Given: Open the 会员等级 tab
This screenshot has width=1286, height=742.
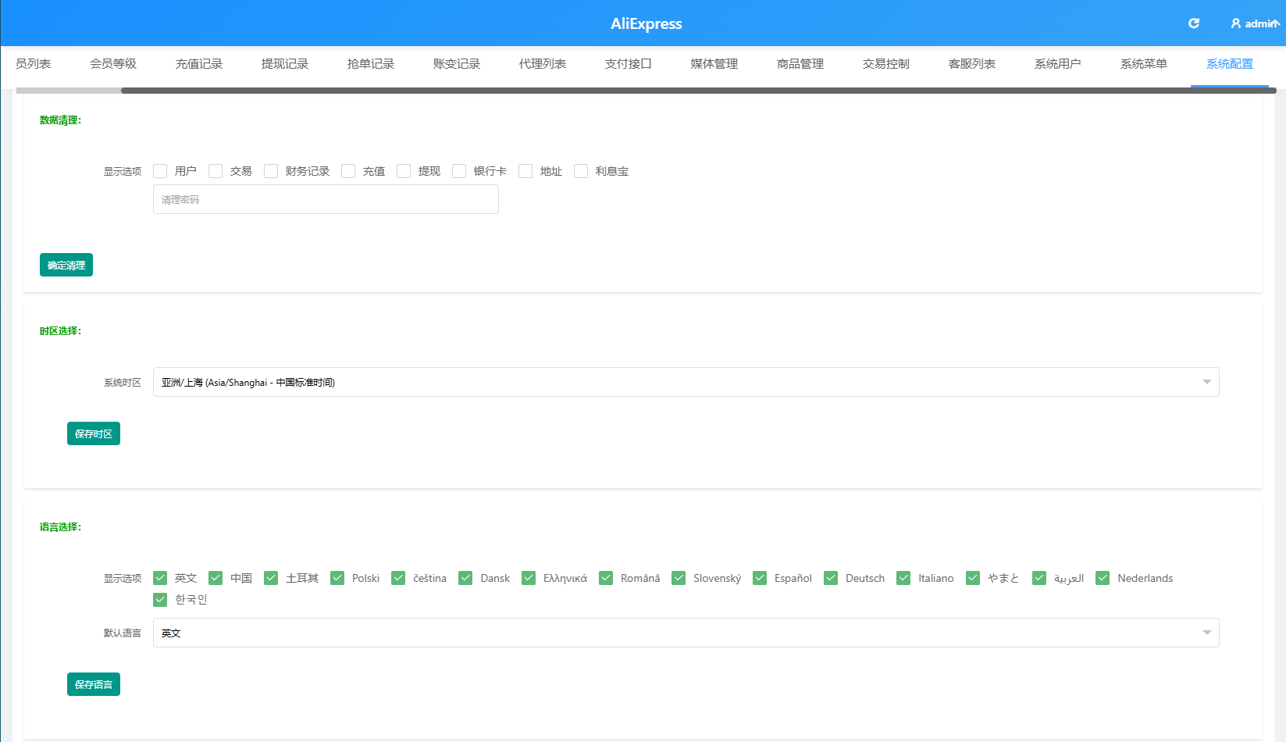Looking at the screenshot, I should coord(113,64).
